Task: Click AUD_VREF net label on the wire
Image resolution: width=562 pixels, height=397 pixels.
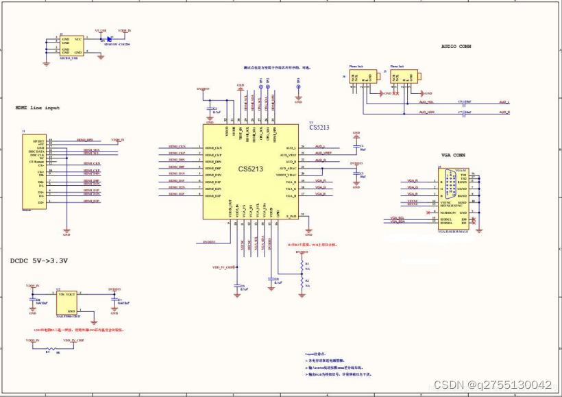Action: click(323, 153)
